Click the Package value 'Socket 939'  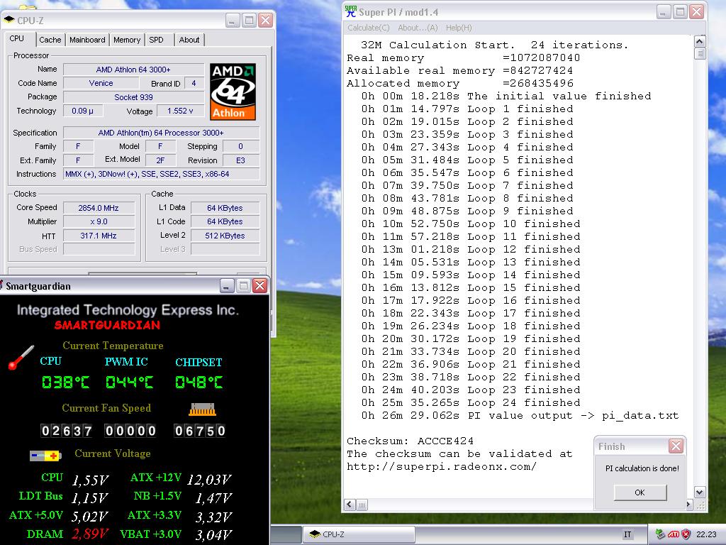[x=133, y=97]
